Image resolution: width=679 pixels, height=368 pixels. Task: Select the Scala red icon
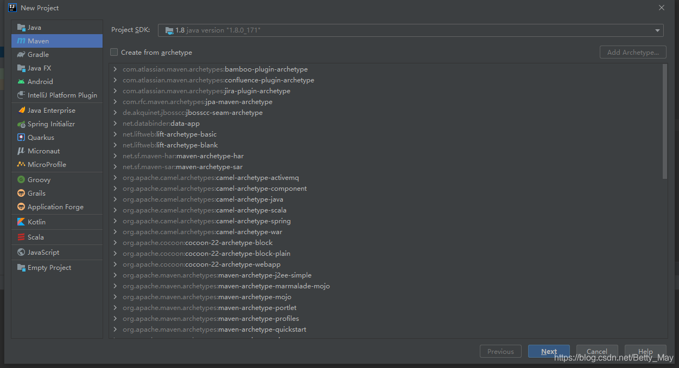pyautogui.click(x=21, y=237)
